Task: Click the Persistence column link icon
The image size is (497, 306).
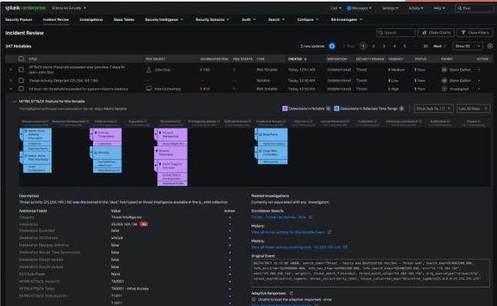Action: (179, 121)
